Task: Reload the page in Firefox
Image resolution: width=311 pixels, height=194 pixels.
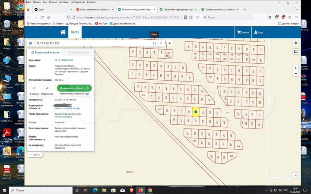Action: [42, 17]
